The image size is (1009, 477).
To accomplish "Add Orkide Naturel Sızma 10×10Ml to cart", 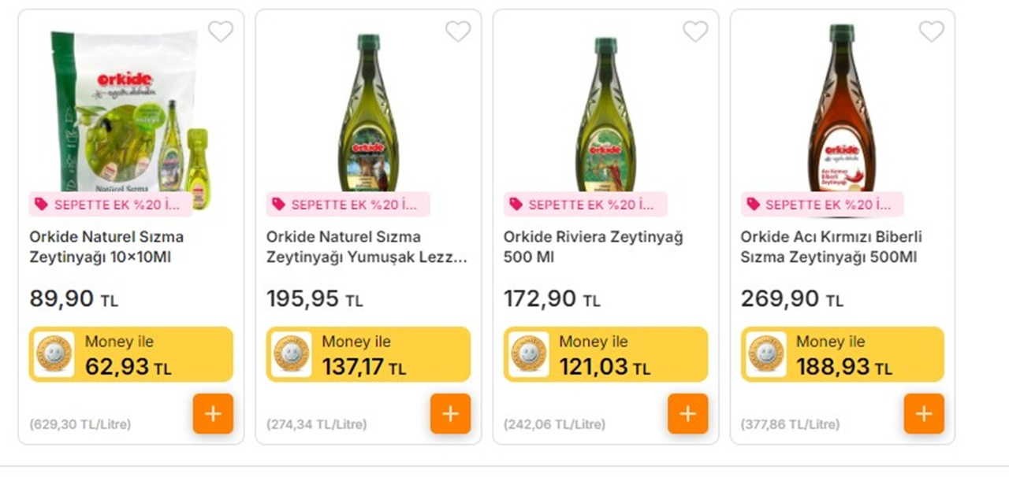I will point(213,413).
